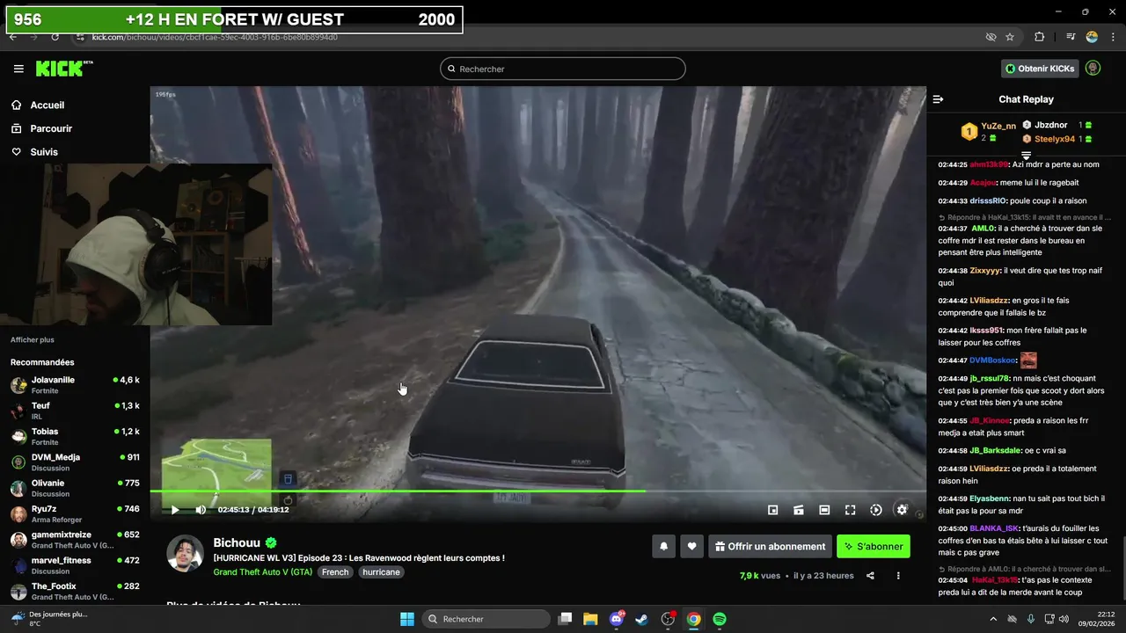The image size is (1126, 633).
Task: Open recommended channel Olivanie
Action: pyautogui.click(x=75, y=488)
